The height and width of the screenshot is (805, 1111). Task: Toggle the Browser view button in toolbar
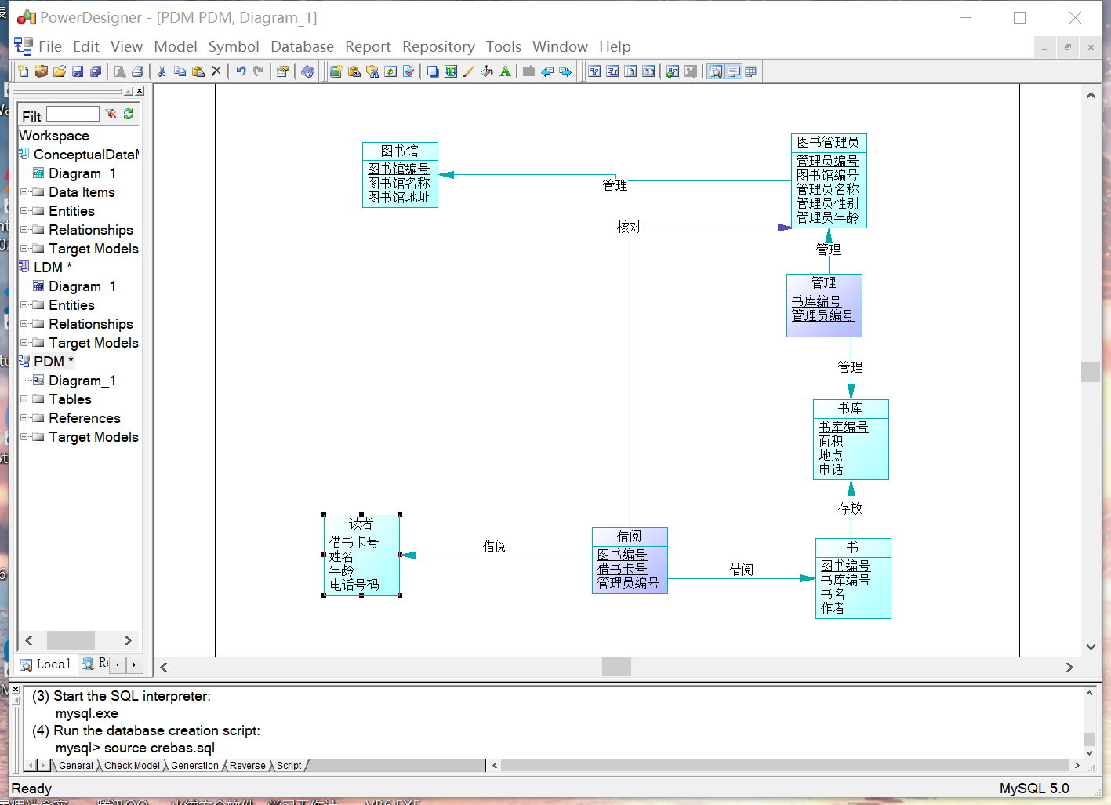click(x=715, y=71)
